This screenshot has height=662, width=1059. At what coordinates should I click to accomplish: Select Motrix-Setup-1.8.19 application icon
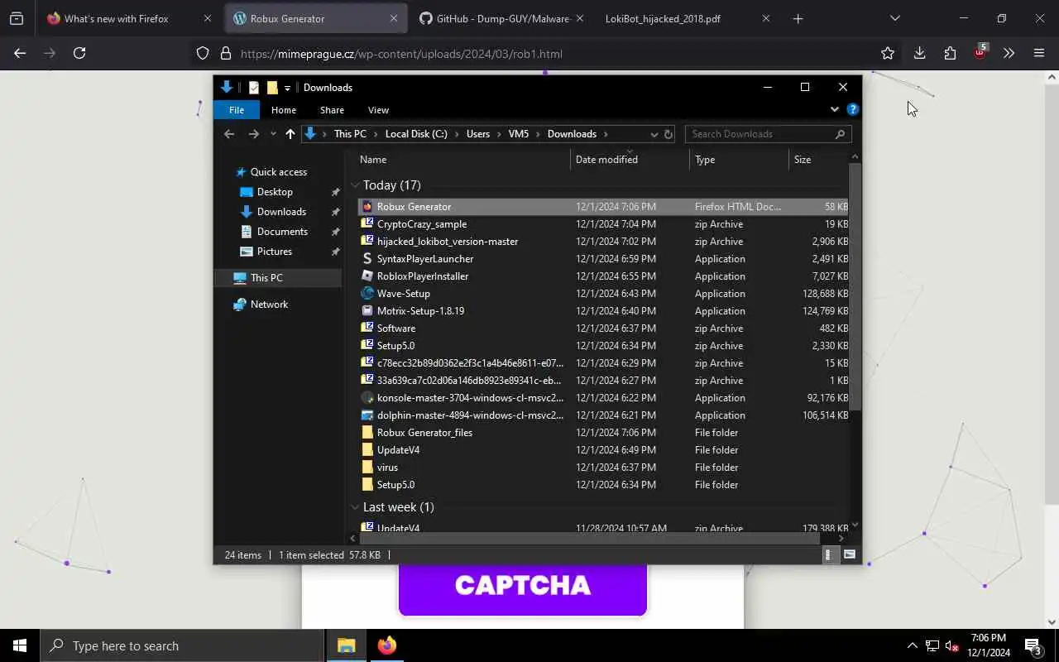[368, 311]
